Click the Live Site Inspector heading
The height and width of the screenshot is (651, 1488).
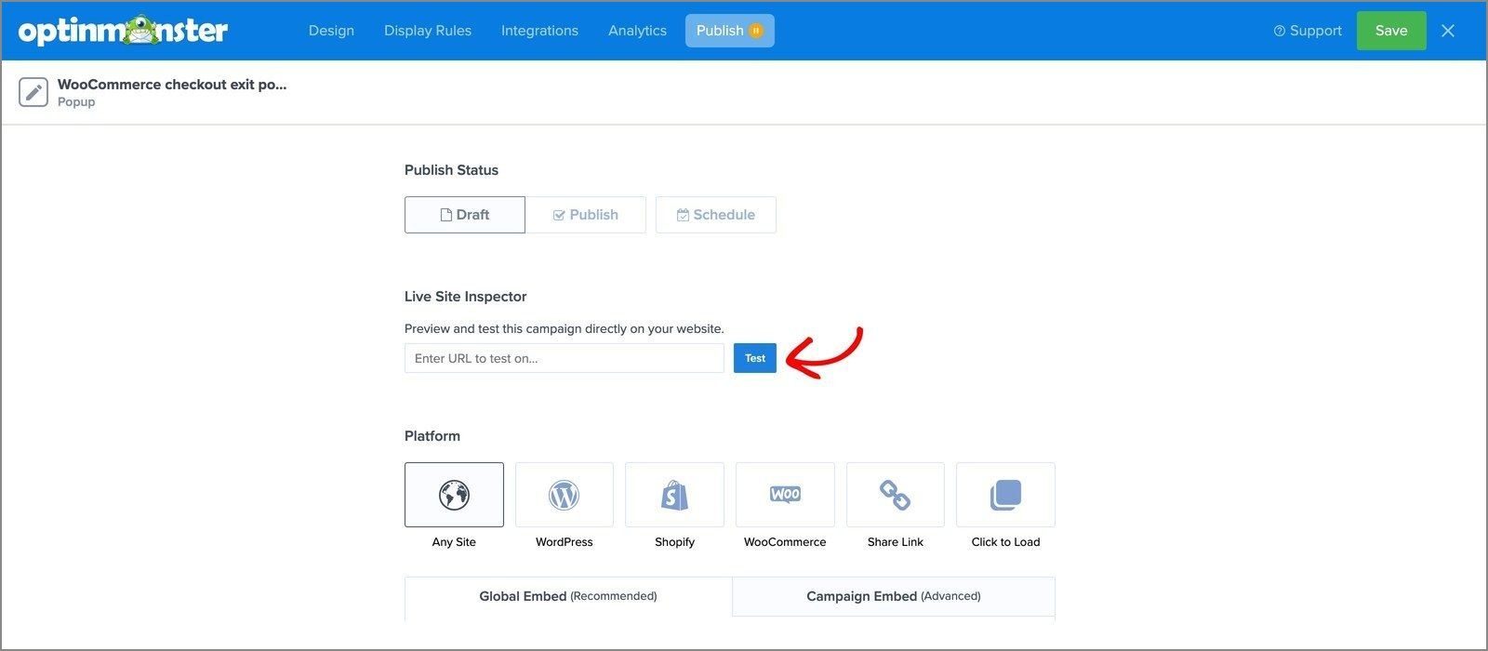pos(466,297)
